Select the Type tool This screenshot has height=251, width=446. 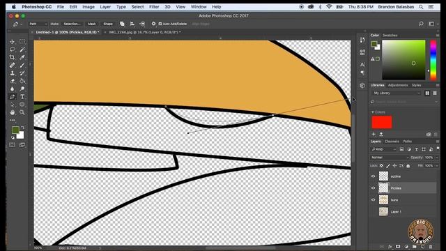click(x=22, y=97)
